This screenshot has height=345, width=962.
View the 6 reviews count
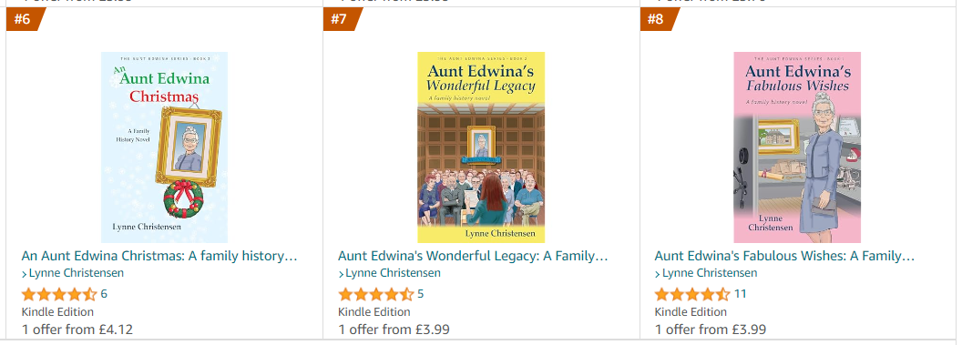tap(104, 294)
